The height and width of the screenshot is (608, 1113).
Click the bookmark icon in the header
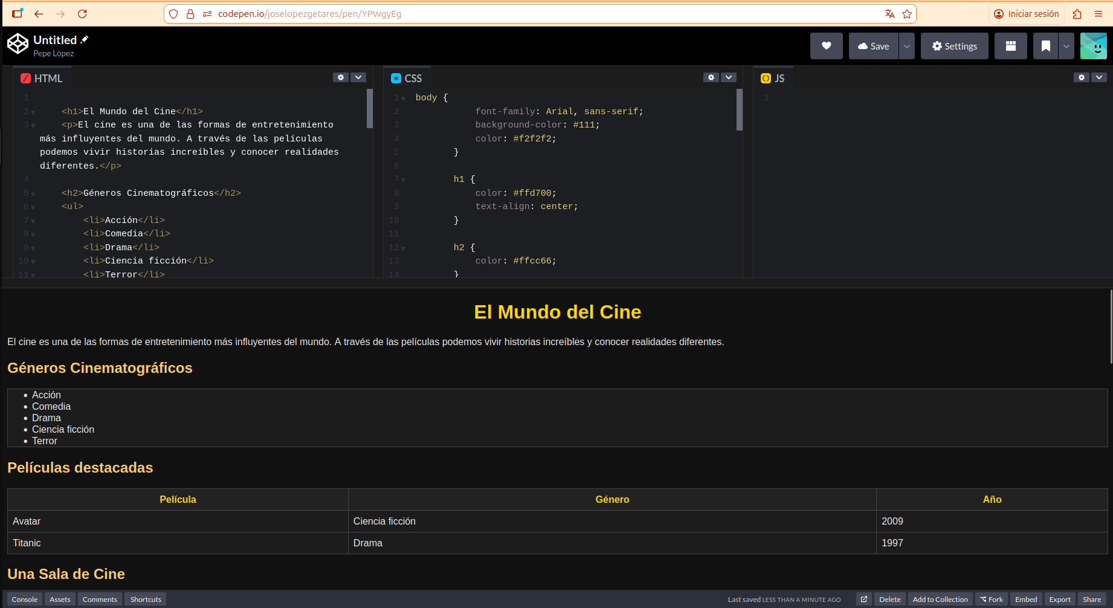click(x=1045, y=46)
